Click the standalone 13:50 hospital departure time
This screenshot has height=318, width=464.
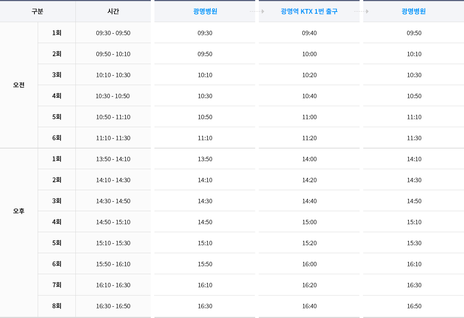pyautogui.click(x=205, y=159)
